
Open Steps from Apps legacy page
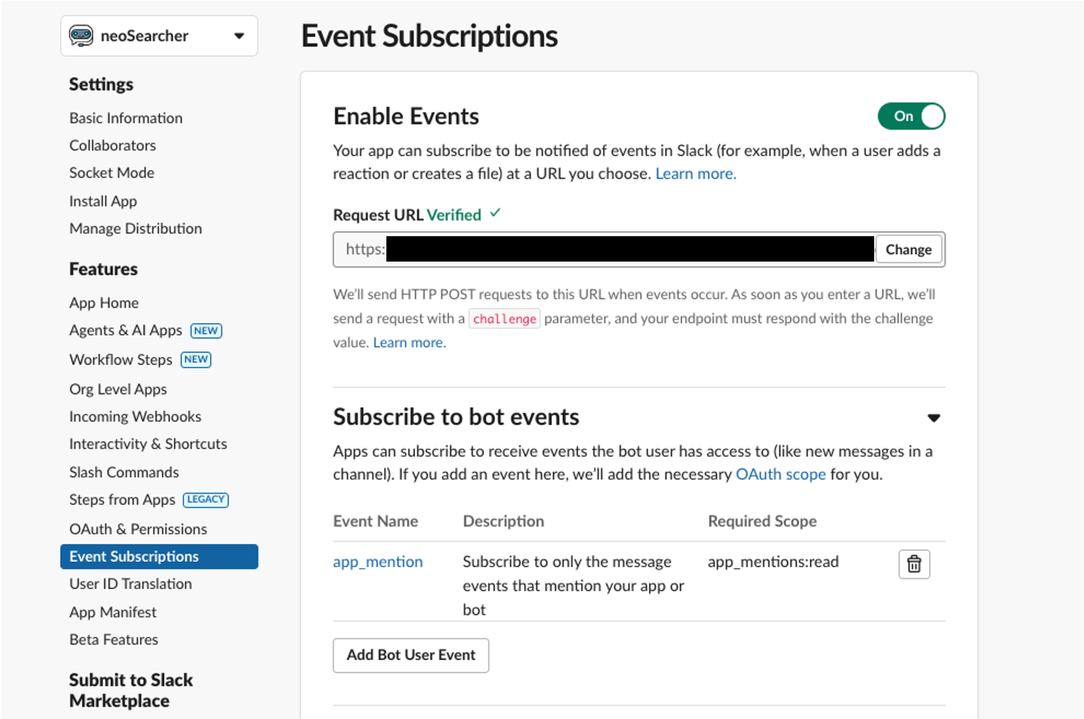point(122,500)
